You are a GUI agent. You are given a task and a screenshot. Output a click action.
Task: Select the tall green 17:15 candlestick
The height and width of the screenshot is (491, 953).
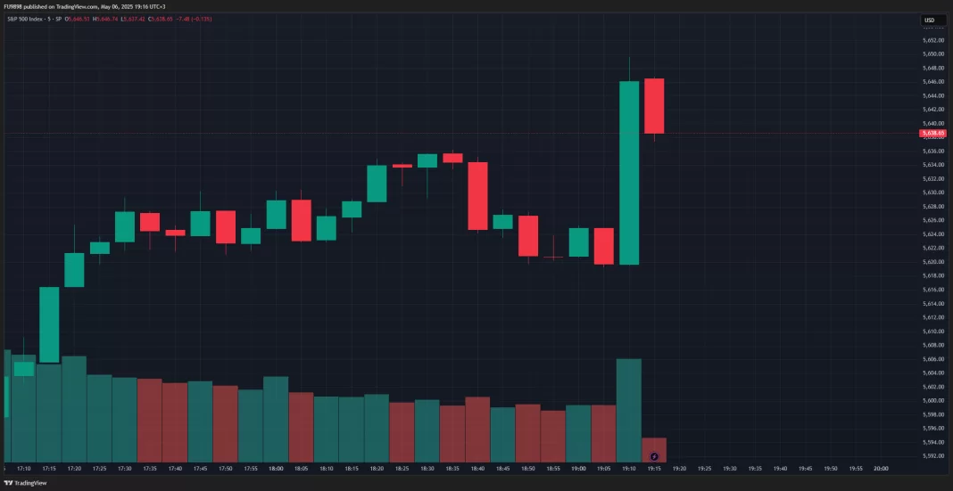(49, 324)
